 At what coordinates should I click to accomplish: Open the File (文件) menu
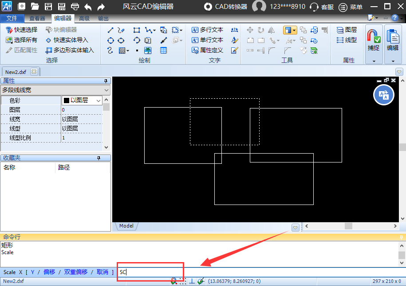pyautogui.click(x=12, y=18)
